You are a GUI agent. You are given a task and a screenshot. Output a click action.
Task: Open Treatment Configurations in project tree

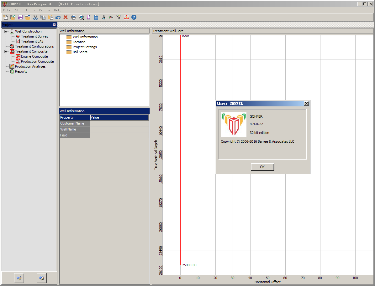[34, 46]
